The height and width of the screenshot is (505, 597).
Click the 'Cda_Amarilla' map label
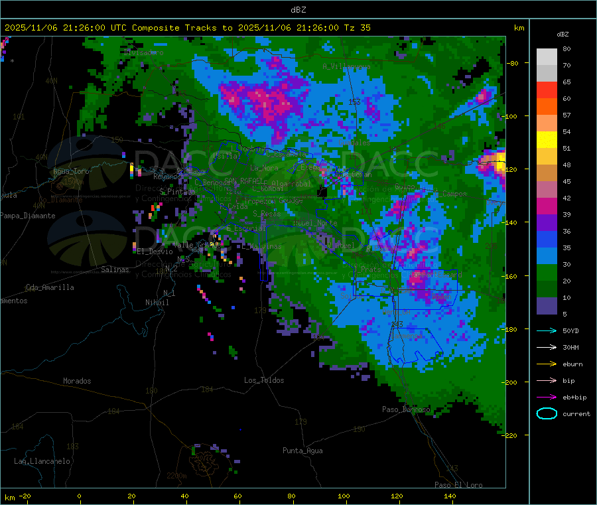click(50, 287)
